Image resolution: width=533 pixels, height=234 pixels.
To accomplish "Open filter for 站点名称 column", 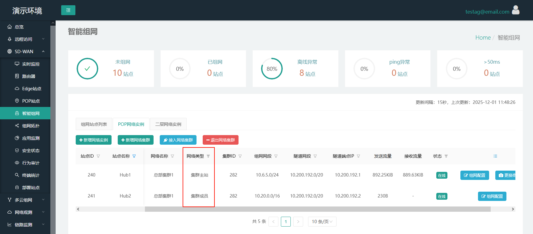I will tap(134, 156).
